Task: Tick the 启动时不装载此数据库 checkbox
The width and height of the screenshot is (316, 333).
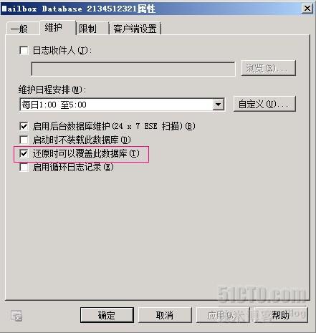Action: 24,140
